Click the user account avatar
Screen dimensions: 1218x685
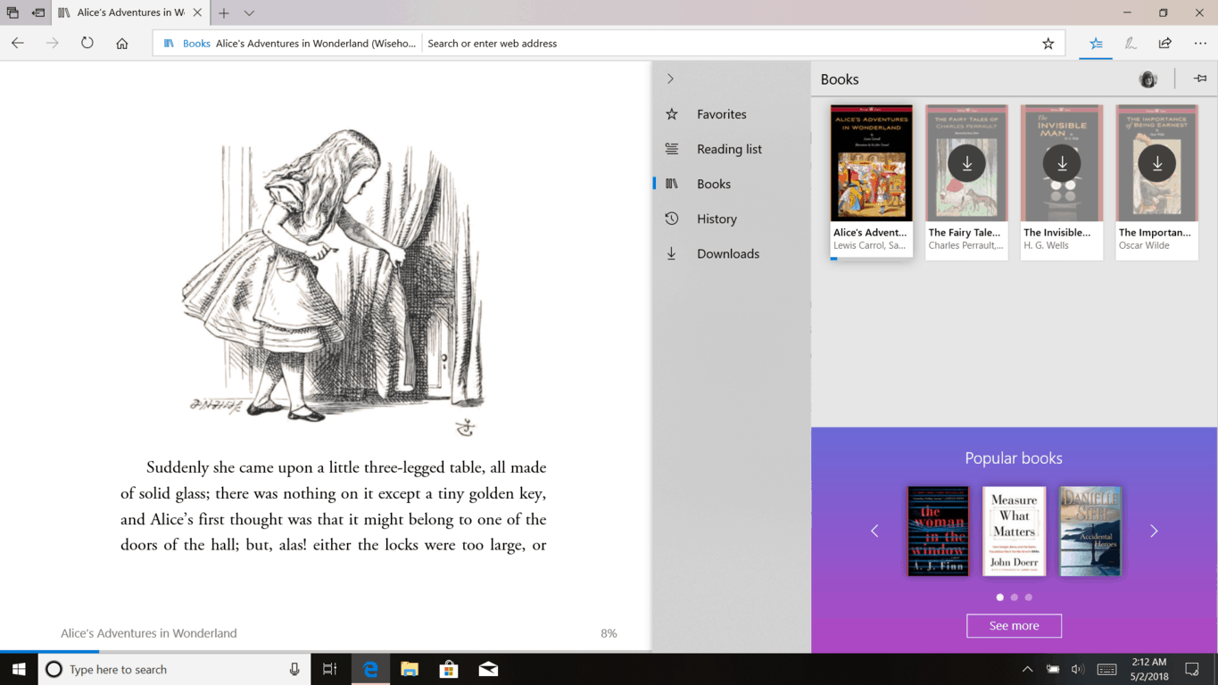click(x=1148, y=79)
